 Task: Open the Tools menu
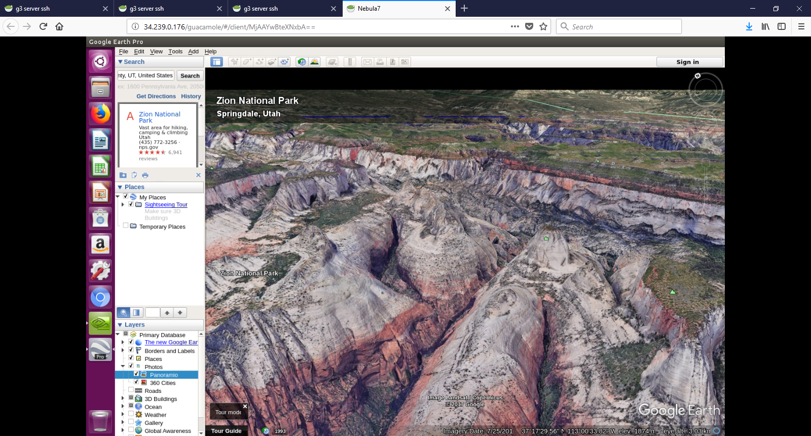[x=175, y=52]
